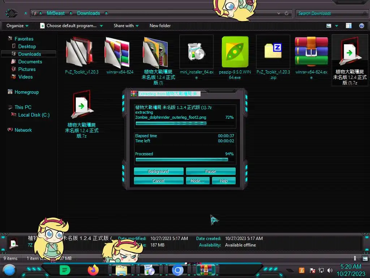
Task: Click the refresh icon in address bar
Action: coord(287,13)
